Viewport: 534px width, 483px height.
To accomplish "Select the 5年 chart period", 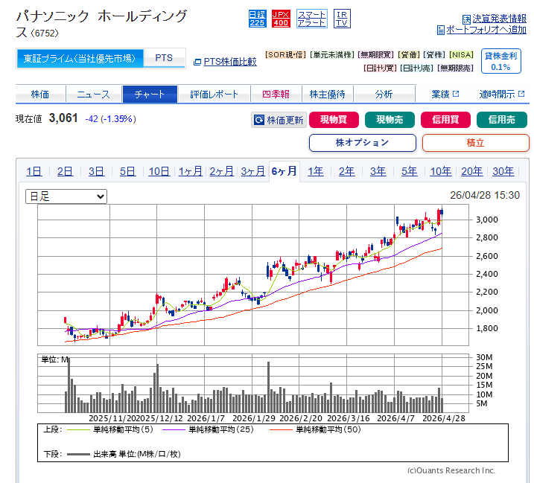I will pyautogui.click(x=410, y=171).
